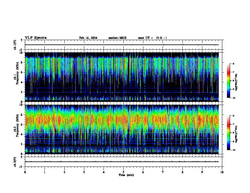The image size is (250, 193).
Task: Click the "-10" value on ch.1 colorbar
Action: click(234, 98)
